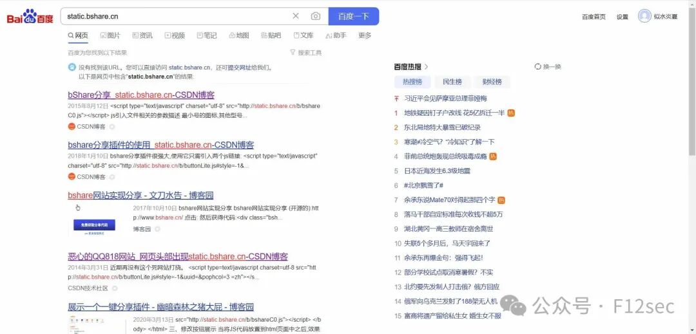The image size is (696, 334).
Task: Go to 百度首页 link
Action: pyautogui.click(x=594, y=17)
